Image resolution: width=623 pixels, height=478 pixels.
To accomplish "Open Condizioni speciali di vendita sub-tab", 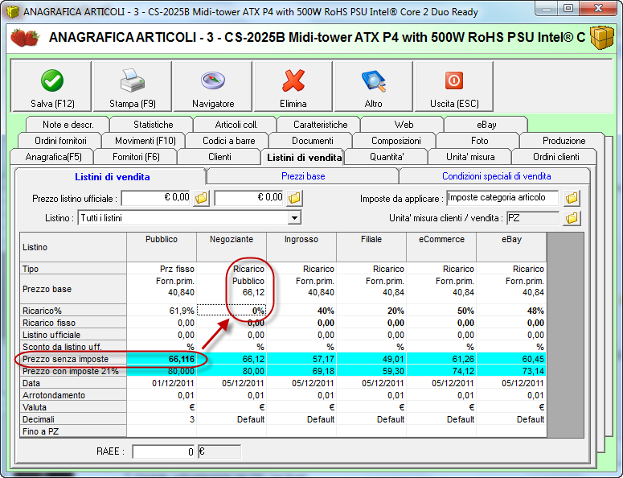I will (x=496, y=176).
